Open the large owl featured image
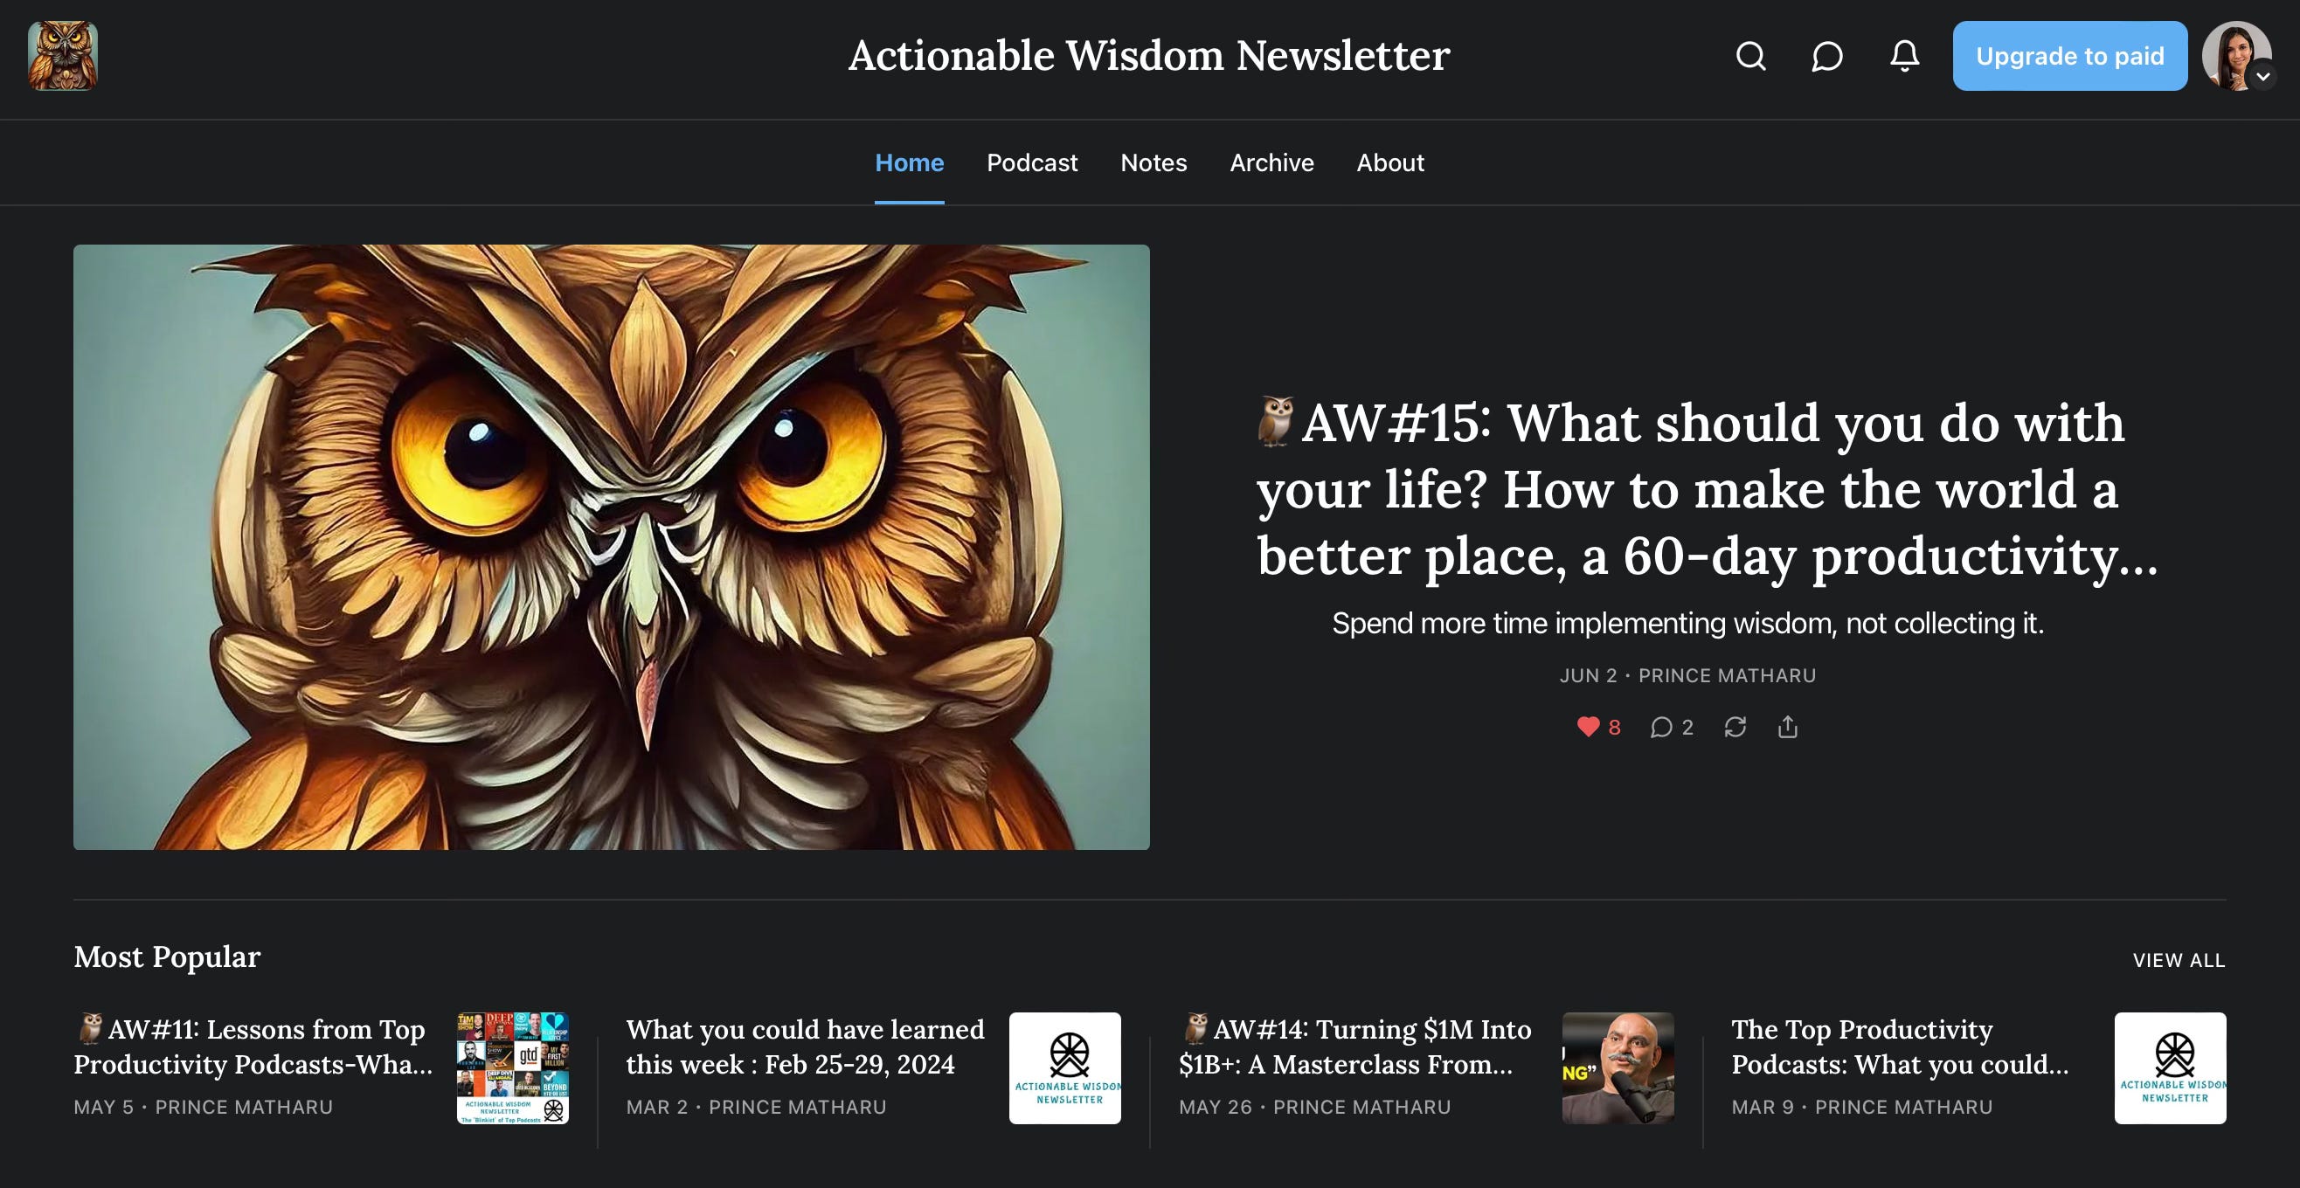 (x=611, y=546)
